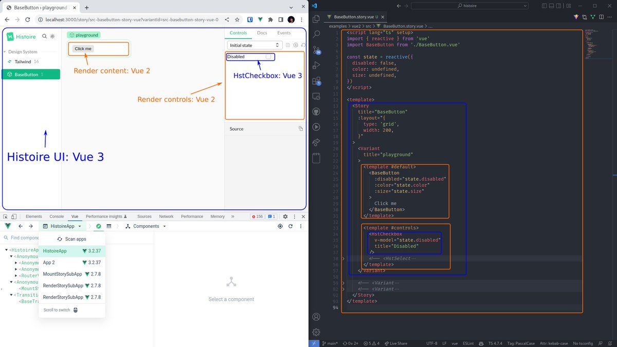Click add state plus icon in Controls
The image size is (617, 347).
[x=296, y=45]
